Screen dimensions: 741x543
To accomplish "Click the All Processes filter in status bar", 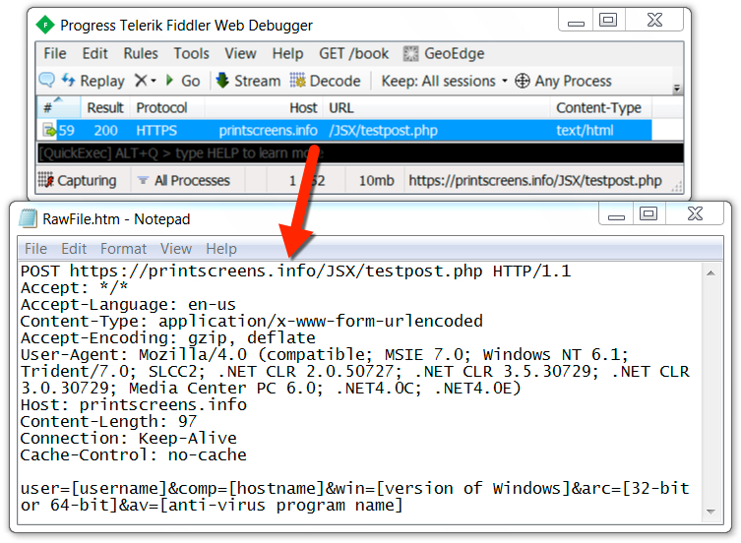I will [184, 180].
